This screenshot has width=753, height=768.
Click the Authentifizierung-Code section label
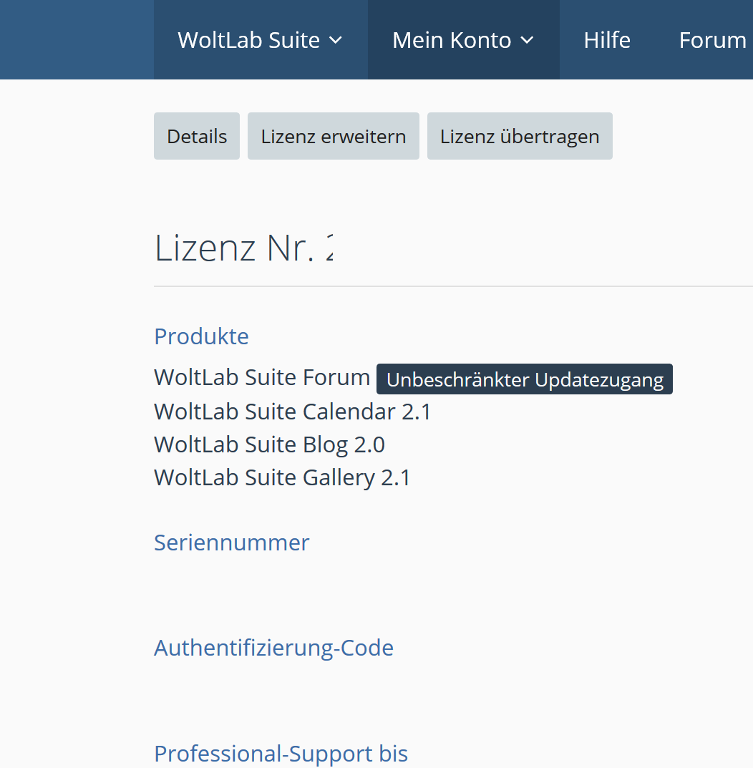[x=273, y=648]
